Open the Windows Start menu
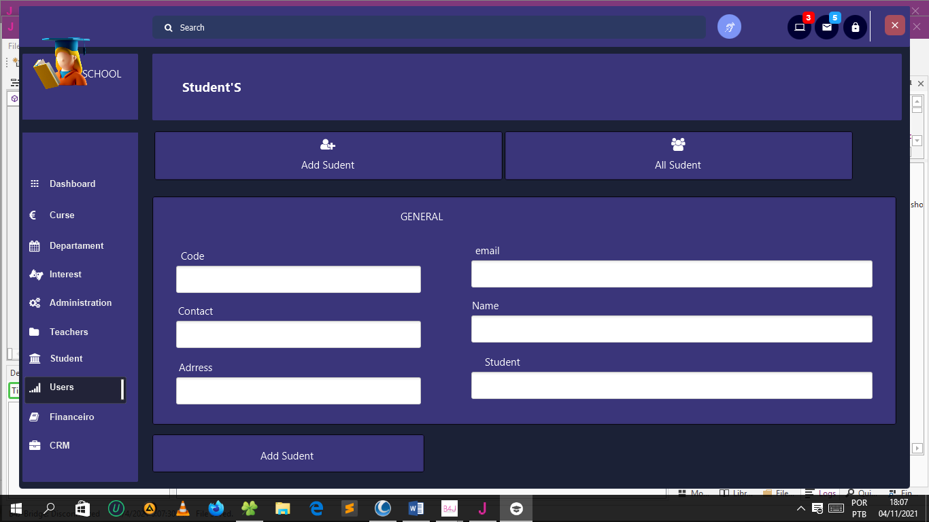The width and height of the screenshot is (929, 522). click(16, 508)
